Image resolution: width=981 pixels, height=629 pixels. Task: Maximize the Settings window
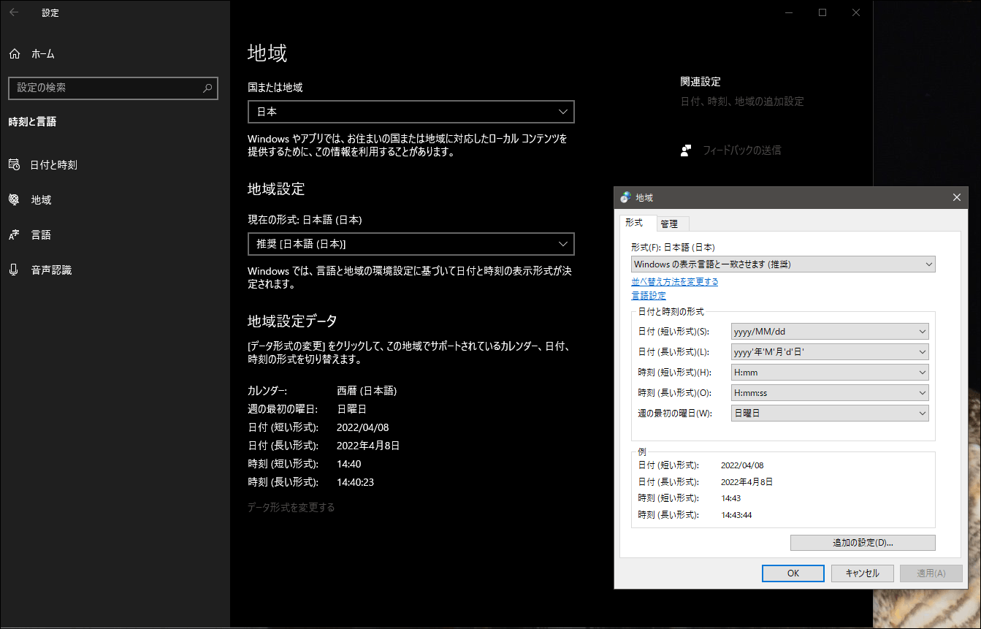[822, 12]
